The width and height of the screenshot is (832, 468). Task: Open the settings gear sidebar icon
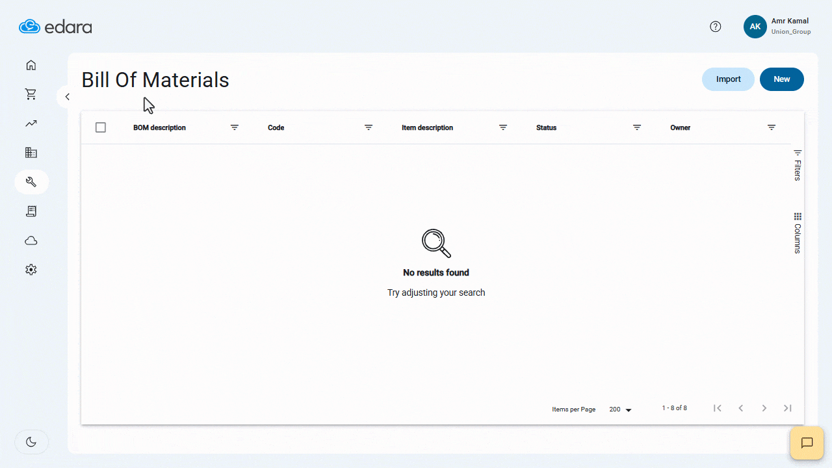pyautogui.click(x=31, y=269)
